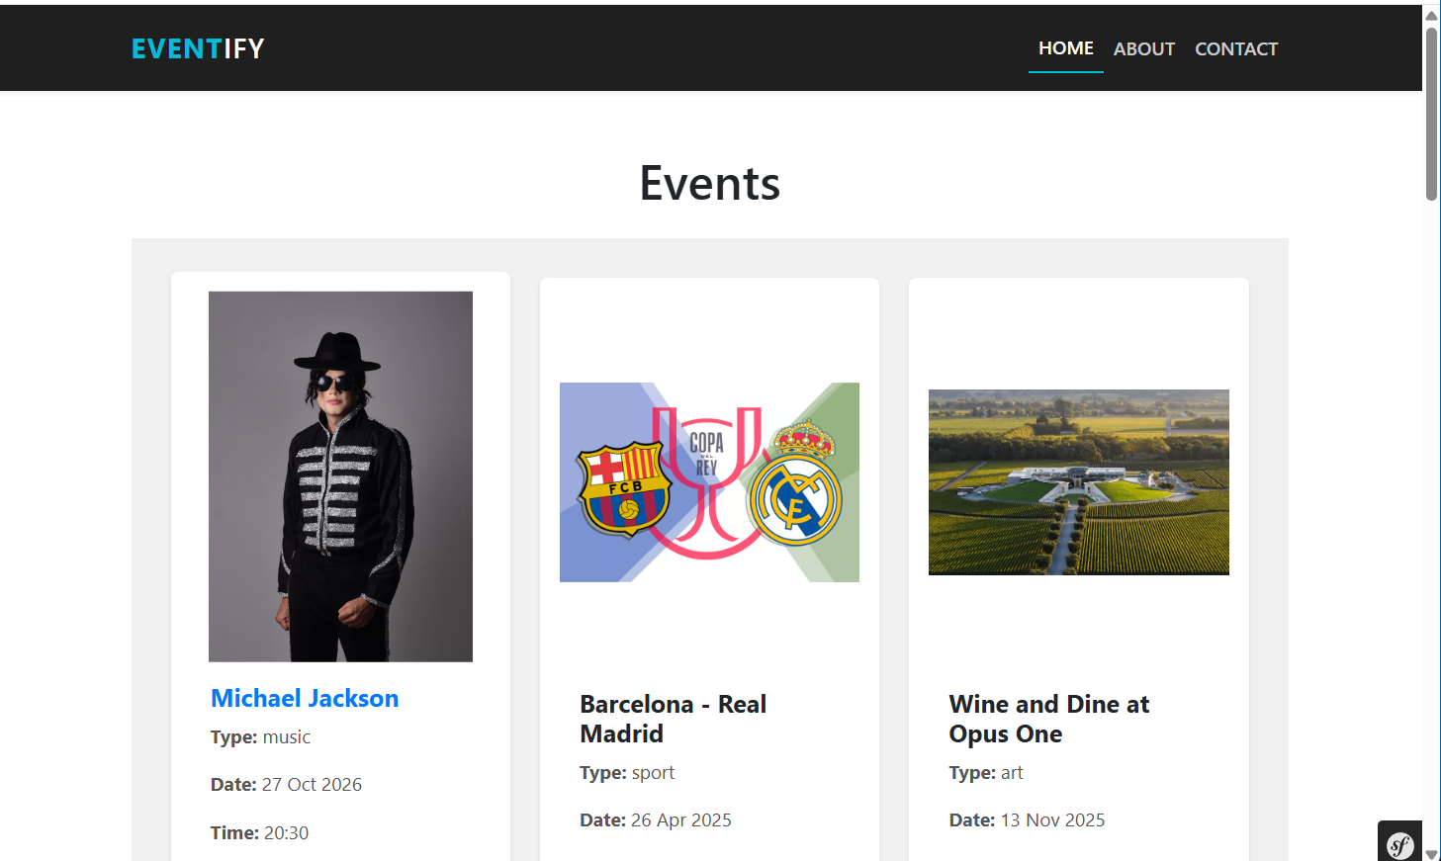The image size is (1441, 861).
Task: Select the CONTACT nav item
Action: [1235, 49]
